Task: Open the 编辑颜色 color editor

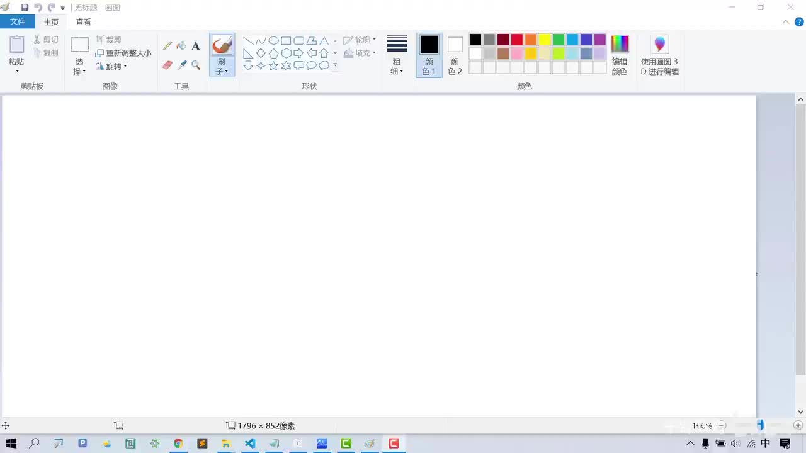Action: pyautogui.click(x=620, y=55)
